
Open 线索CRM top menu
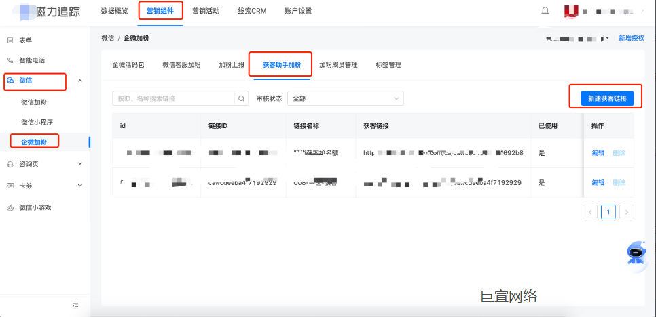tap(252, 11)
